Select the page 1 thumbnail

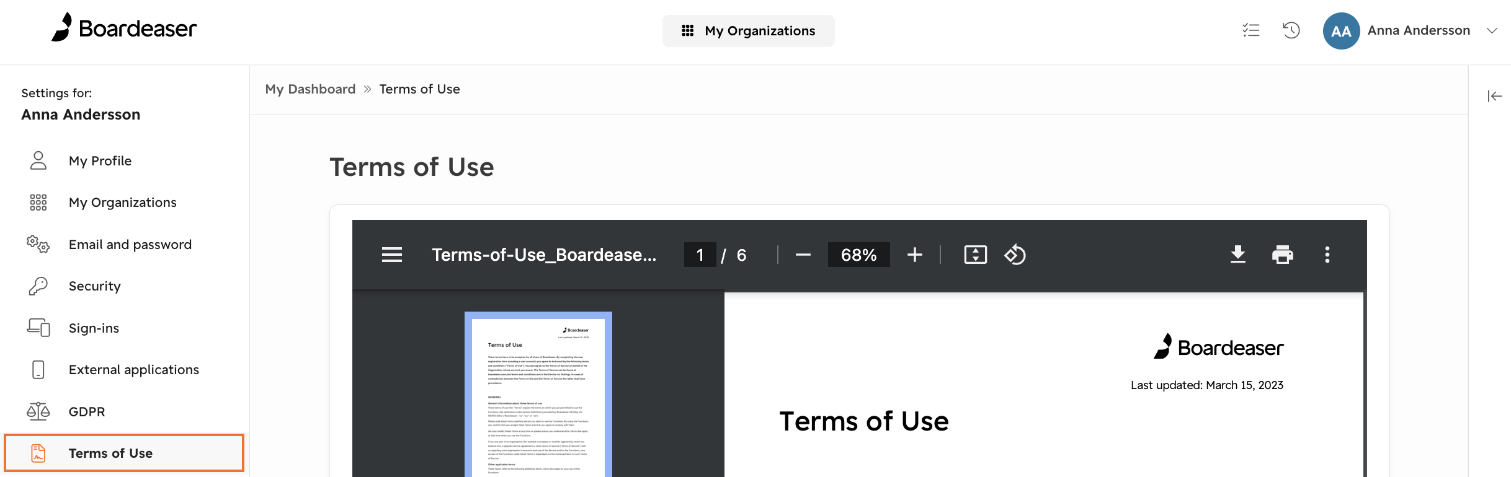(x=538, y=395)
